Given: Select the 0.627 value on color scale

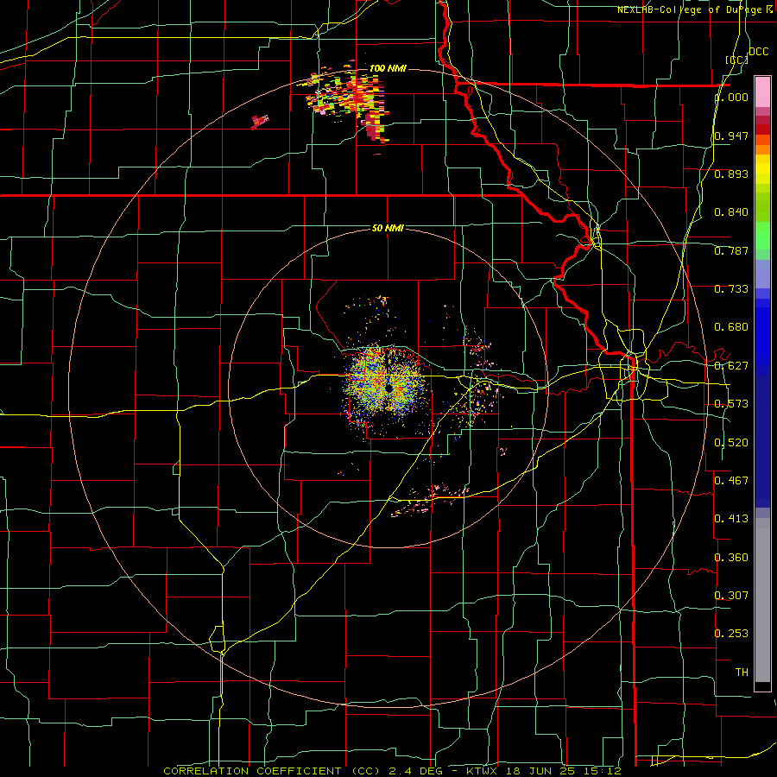Looking at the screenshot, I should (731, 366).
